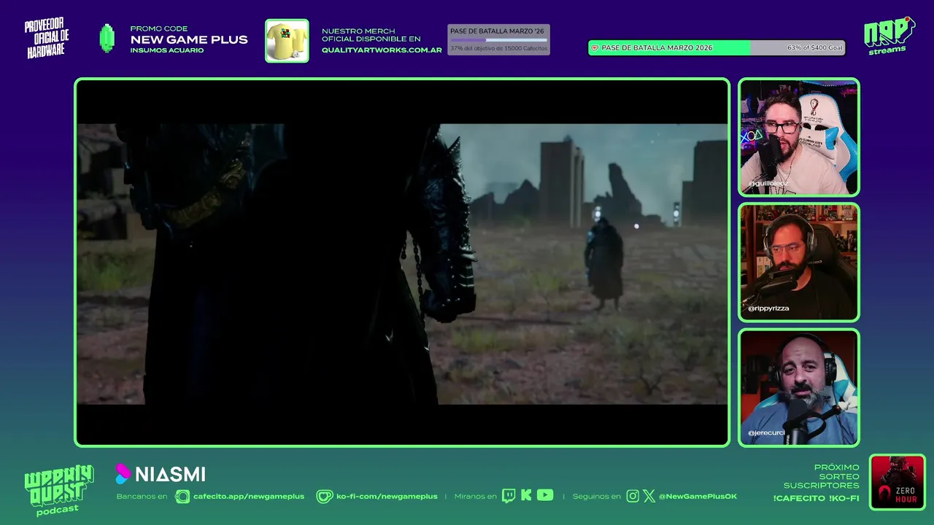
Task: Open QUALITYARTWORKS.COM.AR link
Action: 382,50
